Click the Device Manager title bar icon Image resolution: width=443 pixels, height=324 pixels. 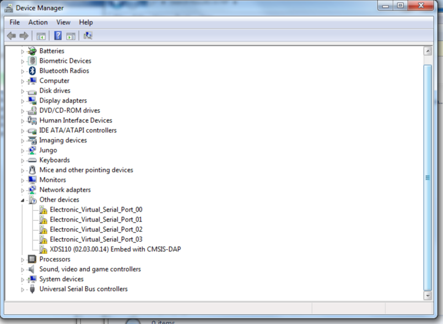coord(9,8)
